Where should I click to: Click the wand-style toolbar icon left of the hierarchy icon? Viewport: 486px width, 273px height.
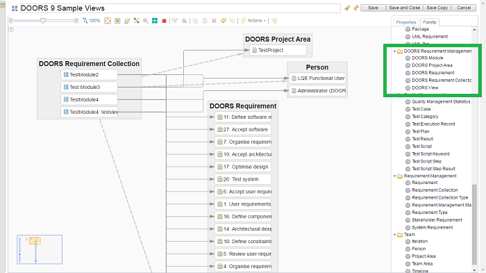(127, 21)
